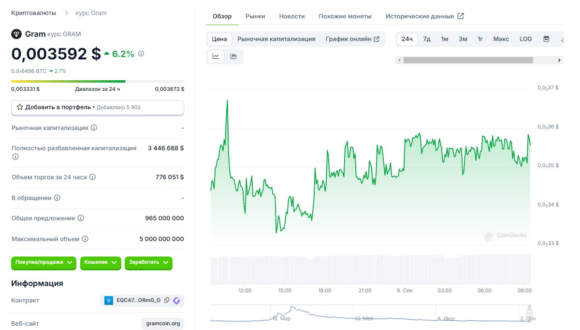Switch to the line chart view icon
580x330 pixels.
[216, 56]
